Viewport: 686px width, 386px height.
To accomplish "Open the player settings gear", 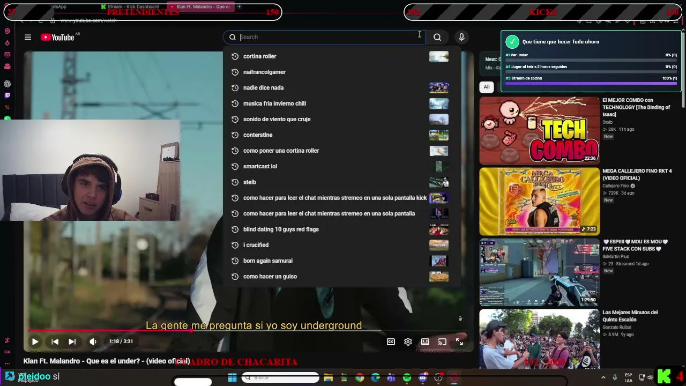I will tap(408, 342).
